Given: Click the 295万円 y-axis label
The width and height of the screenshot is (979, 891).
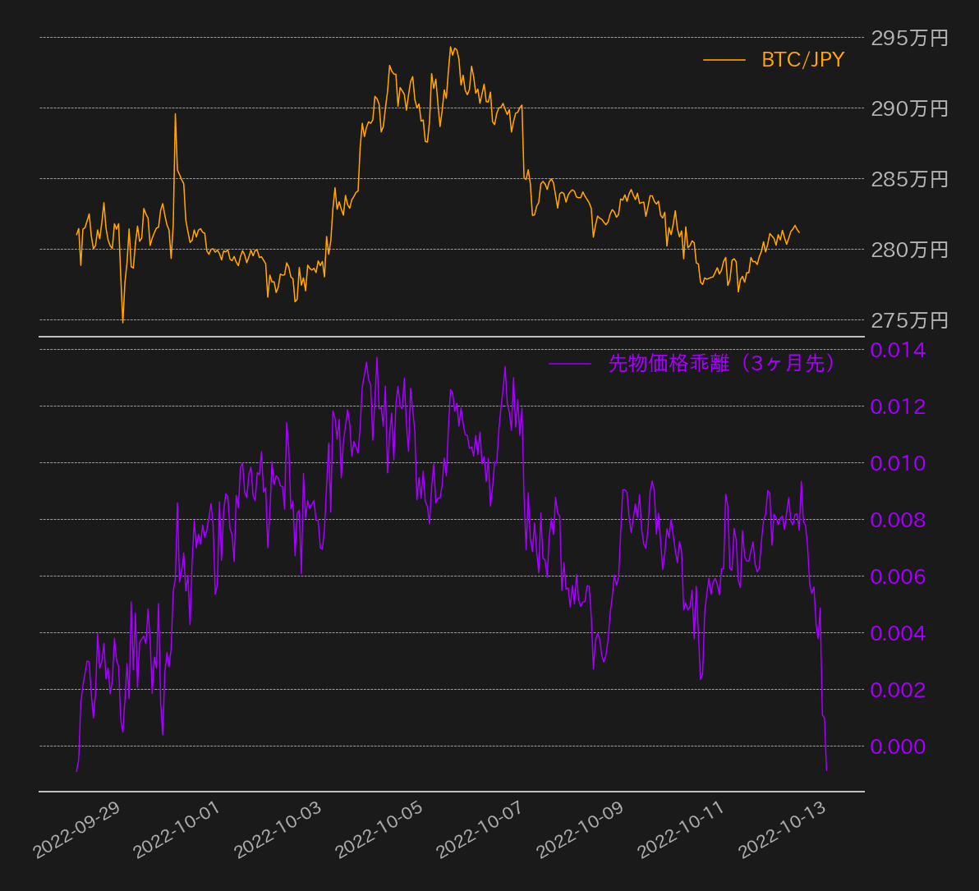Looking at the screenshot, I should click(909, 38).
